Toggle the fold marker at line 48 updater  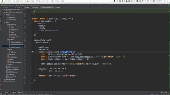pos(31,69)
